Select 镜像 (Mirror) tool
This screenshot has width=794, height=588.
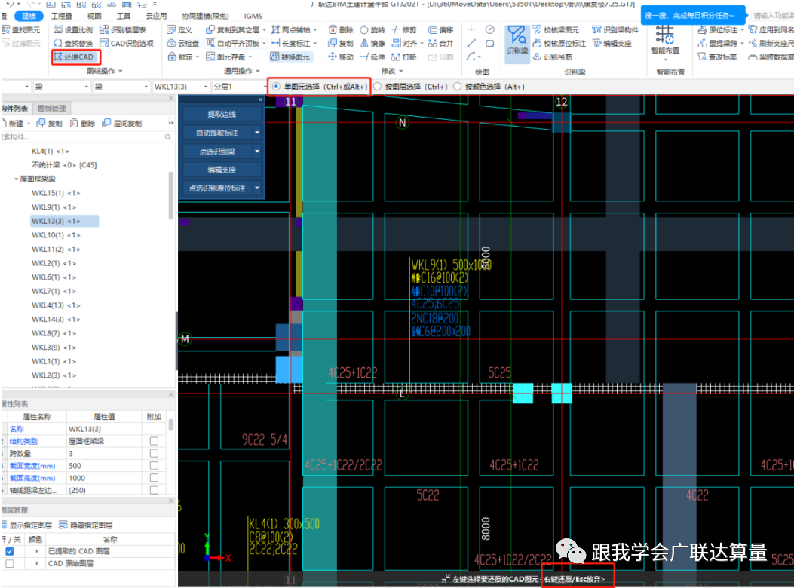tap(372, 43)
